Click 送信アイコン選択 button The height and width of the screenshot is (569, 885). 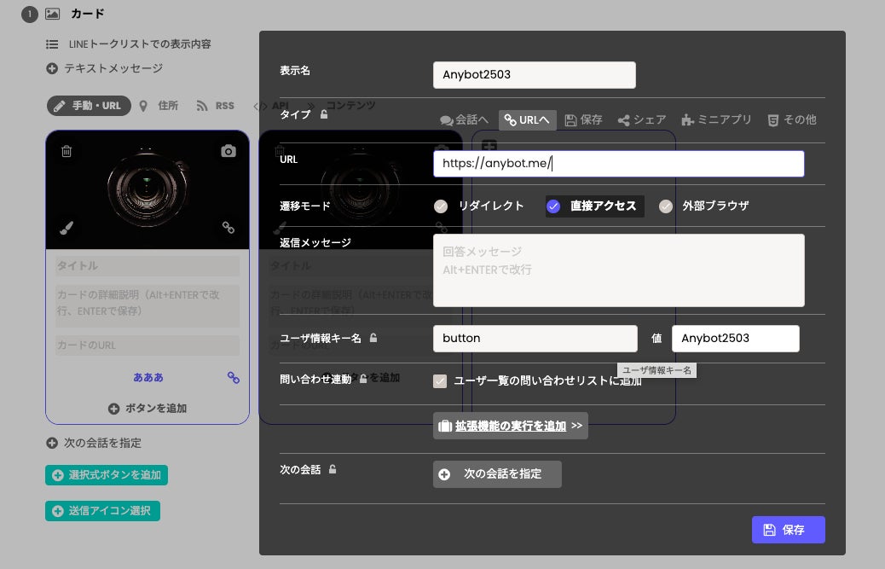(x=102, y=511)
